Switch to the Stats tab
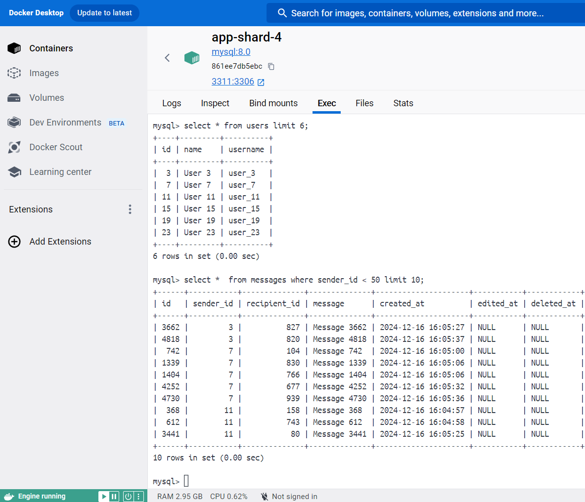Image resolution: width=585 pixels, height=502 pixels. 404,103
